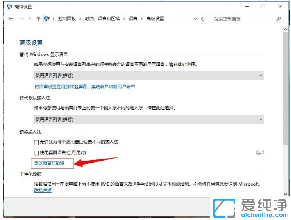Screen dimensions: 291x220
Task: Select 控制面板 in the breadcrumb path
Action: 67,19
